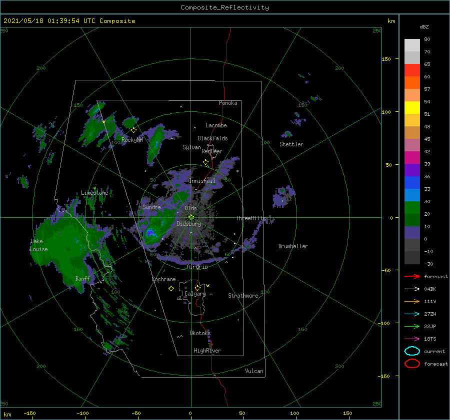Click the Composite_Reflectivity title text
The width and height of the screenshot is (450, 420).
tap(224, 7)
